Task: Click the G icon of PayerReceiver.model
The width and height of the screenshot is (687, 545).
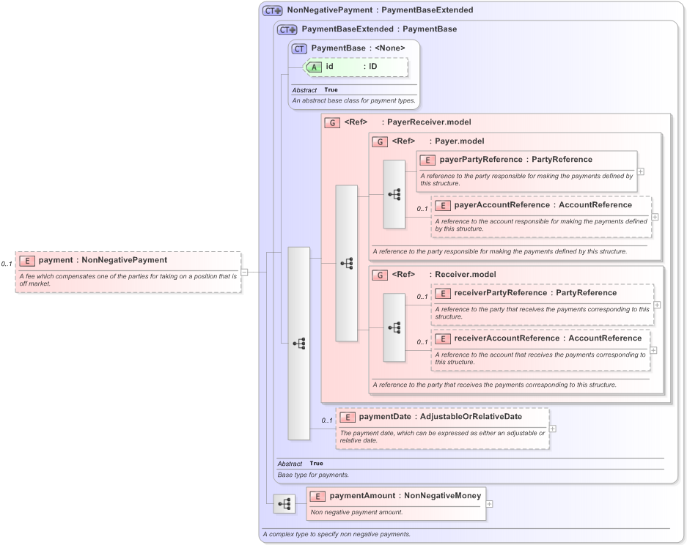Action: (332, 122)
